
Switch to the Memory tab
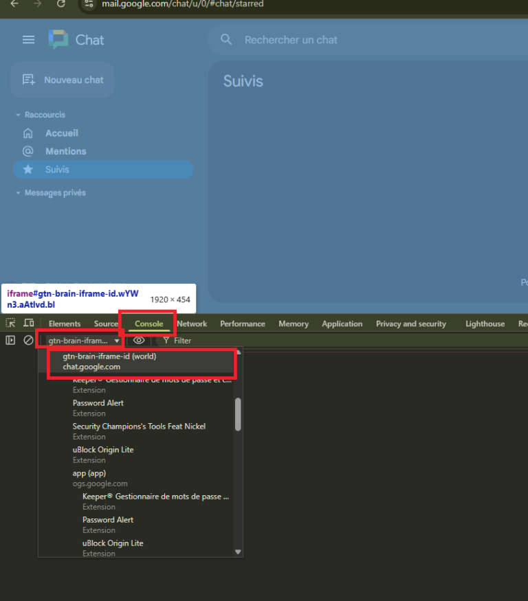click(294, 324)
